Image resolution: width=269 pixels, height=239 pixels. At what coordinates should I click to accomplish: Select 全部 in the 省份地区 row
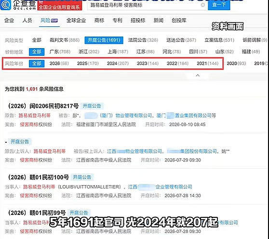(x=37, y=51)
